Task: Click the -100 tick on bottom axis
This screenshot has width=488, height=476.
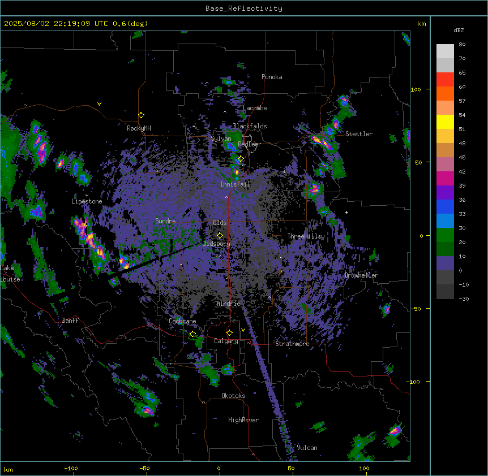Action: (71, 468)
